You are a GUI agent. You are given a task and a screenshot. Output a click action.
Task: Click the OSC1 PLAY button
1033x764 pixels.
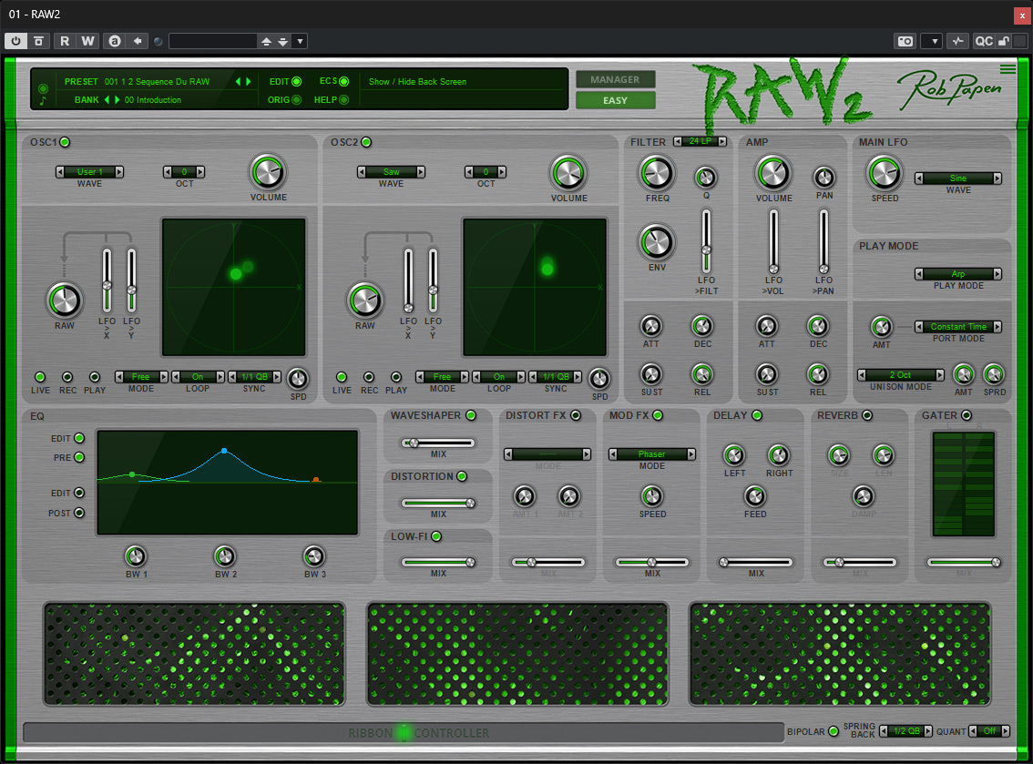(95, 377)
